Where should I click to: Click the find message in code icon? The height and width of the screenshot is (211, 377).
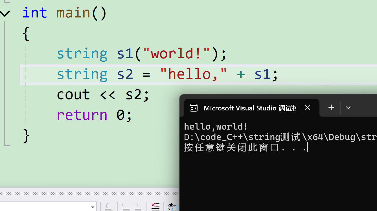pos(109,206)
